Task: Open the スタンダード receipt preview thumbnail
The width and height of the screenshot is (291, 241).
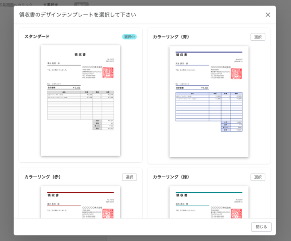Action: pos(80,100)
